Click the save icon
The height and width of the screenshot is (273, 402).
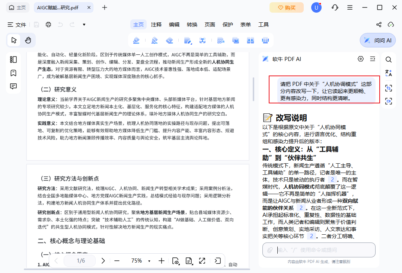pyautogui.click(x=36, y=25)
